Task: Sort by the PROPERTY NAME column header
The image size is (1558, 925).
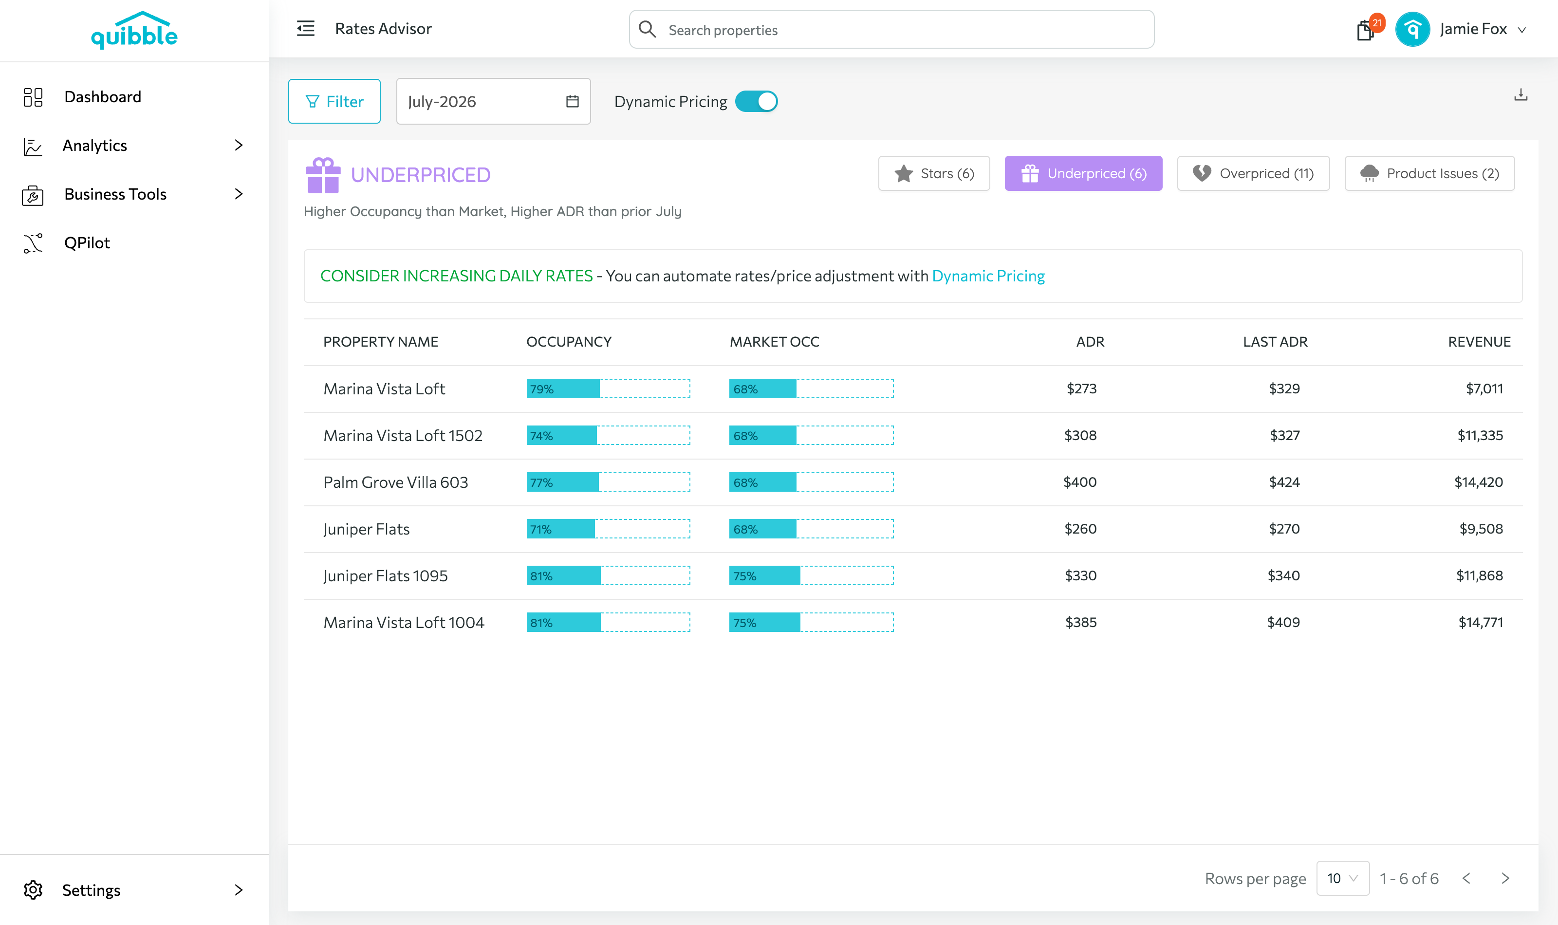Action: pos(380,342)
